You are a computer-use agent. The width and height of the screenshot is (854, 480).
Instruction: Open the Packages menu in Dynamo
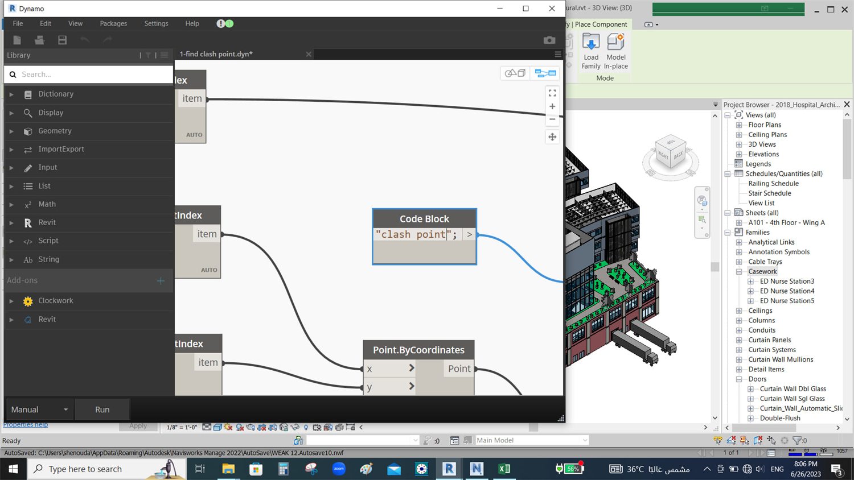(x=113, y=23)
